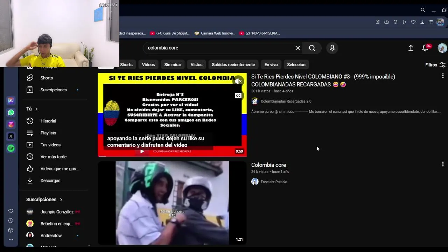Open bookmarks heart in Opera sidebar

(x=11, y=211)
